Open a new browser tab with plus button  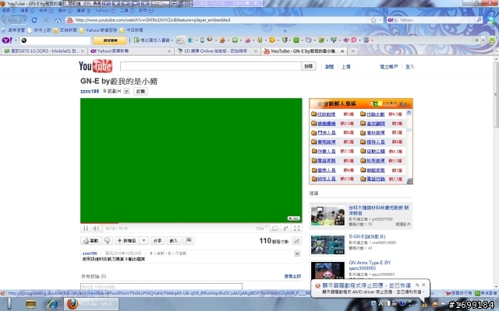click(x=353, y=51)
